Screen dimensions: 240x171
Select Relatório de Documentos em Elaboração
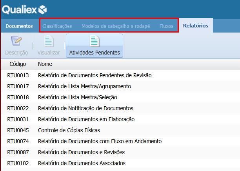[x=86, y=119]
